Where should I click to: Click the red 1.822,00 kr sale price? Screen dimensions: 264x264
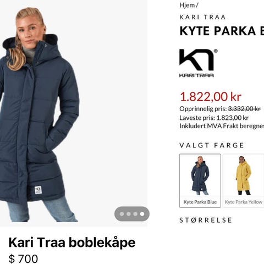click(211, 97)
